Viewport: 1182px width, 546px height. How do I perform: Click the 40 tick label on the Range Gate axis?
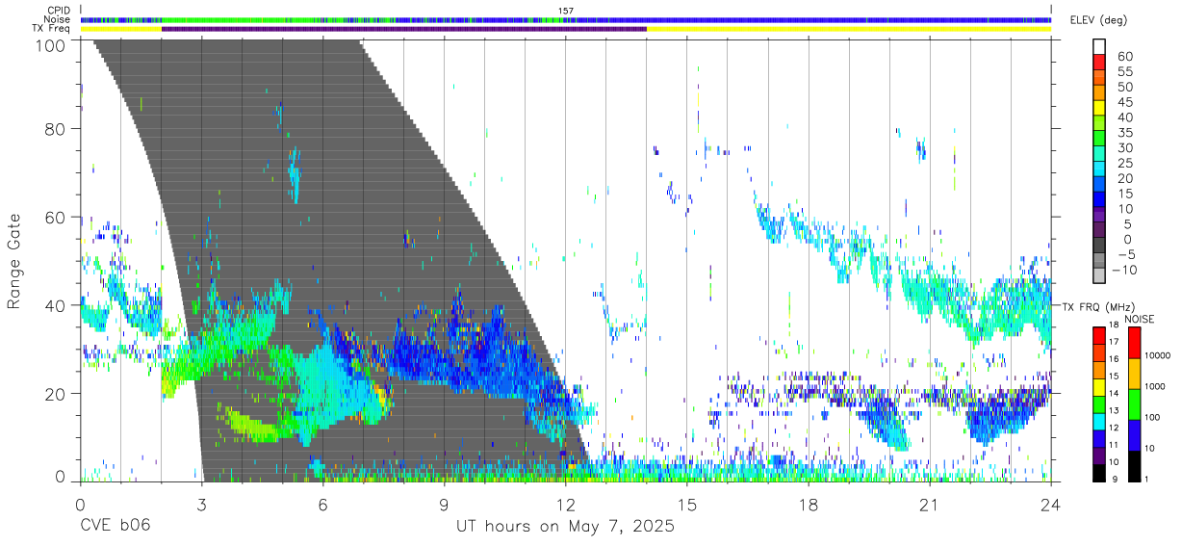click(56, 305)
